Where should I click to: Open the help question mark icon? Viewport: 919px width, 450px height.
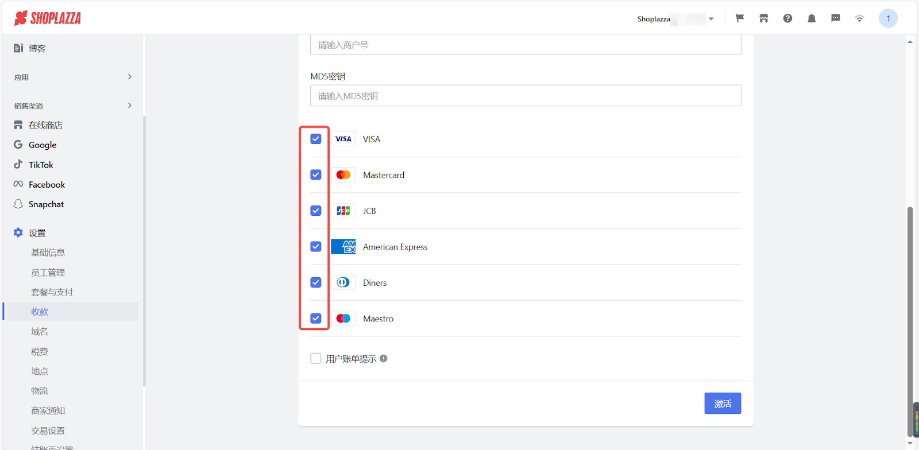[x=788, y=18]
